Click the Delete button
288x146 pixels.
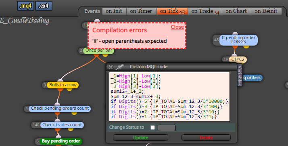point(206,138)
